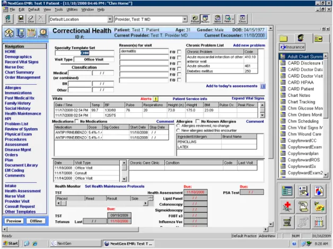Viewport: 333px width, 249px height.
Task: Click the TST grid right scroll arrow
Action: [x=145, y=203]
